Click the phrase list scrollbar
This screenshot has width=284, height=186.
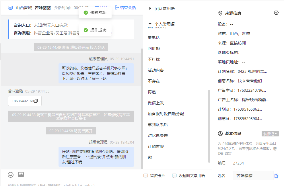(x=209, y=126)
